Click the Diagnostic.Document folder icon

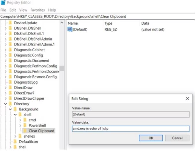pyautogui.click(x=10, y=61)
